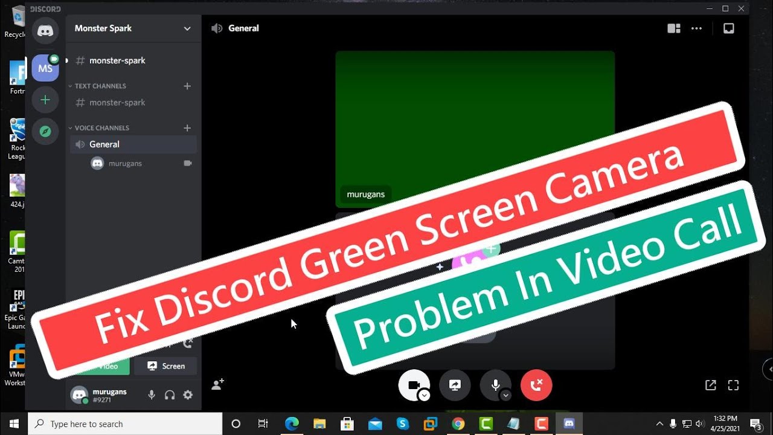
Task: Create channel in VOICE CHANNELS category
Action: 187,128
